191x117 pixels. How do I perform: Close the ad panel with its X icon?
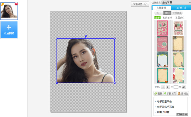186,114
